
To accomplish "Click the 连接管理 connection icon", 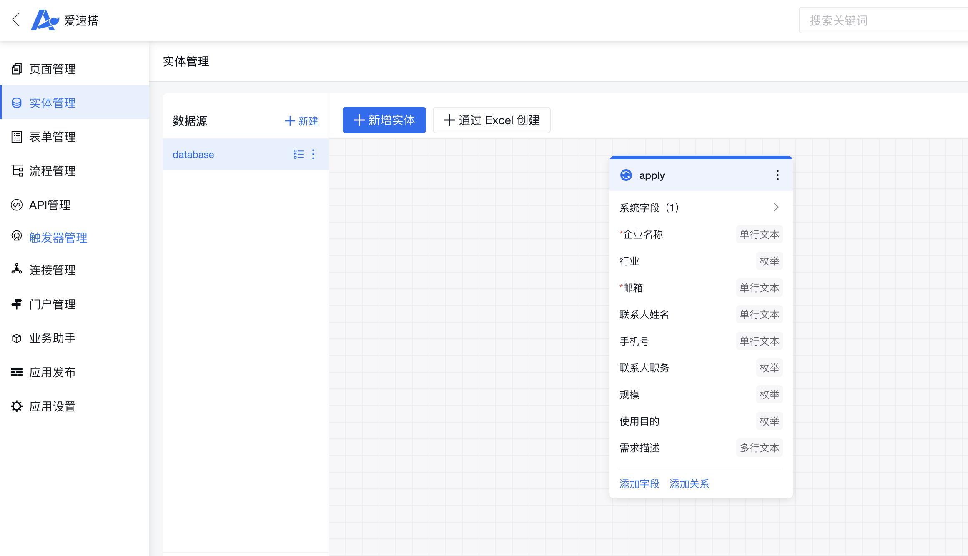I will tap(17, 269).
